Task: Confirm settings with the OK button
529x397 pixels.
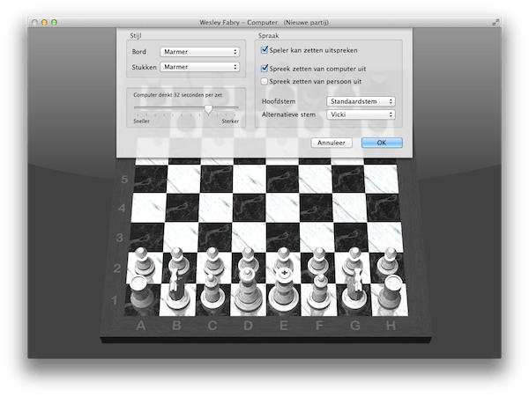Action: coord(382,143)
